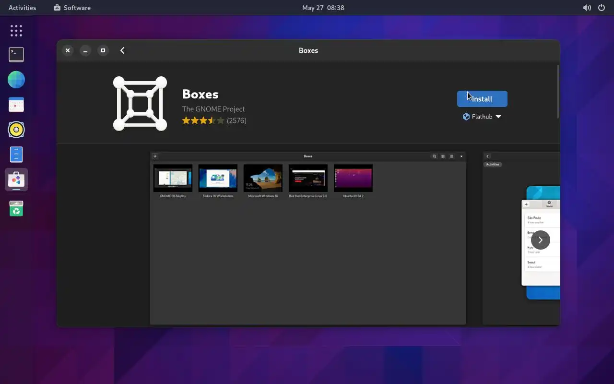
Task: Click the Software icon in dock
Action: tap(16, 180)
